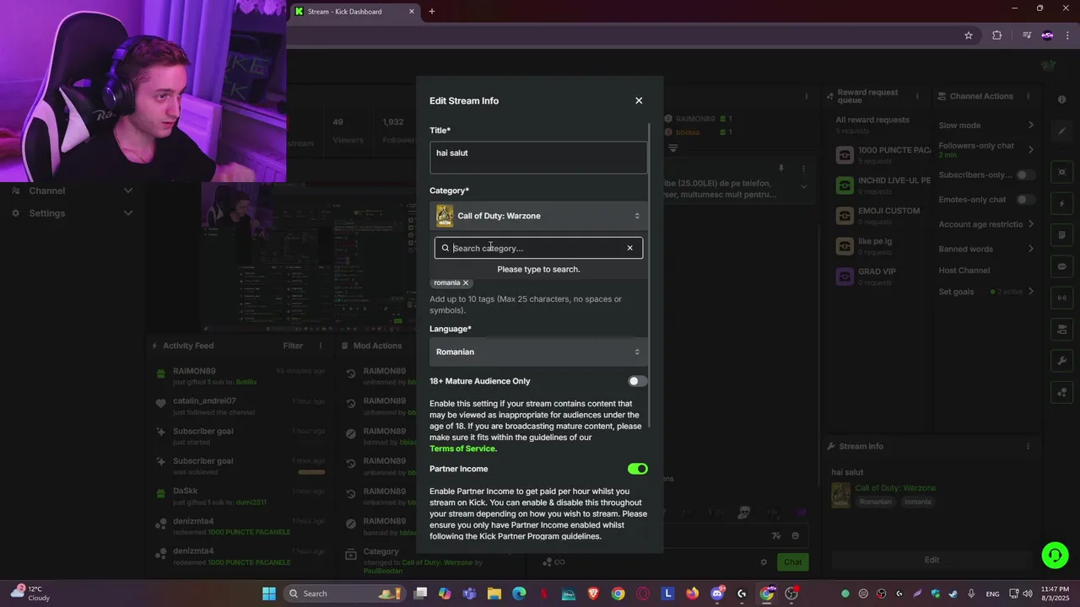
Task: Open the Terms of Service link
Action: pyautogui.click(x=462, y=449)
